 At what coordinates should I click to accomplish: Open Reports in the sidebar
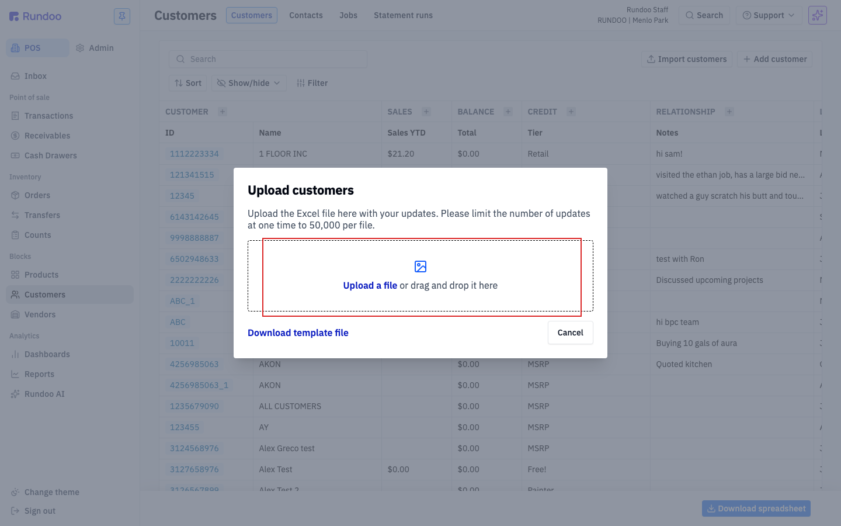pos(70,374)
